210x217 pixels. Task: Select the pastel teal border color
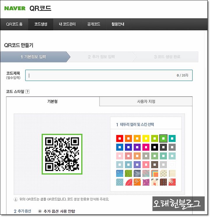point(163,156)
